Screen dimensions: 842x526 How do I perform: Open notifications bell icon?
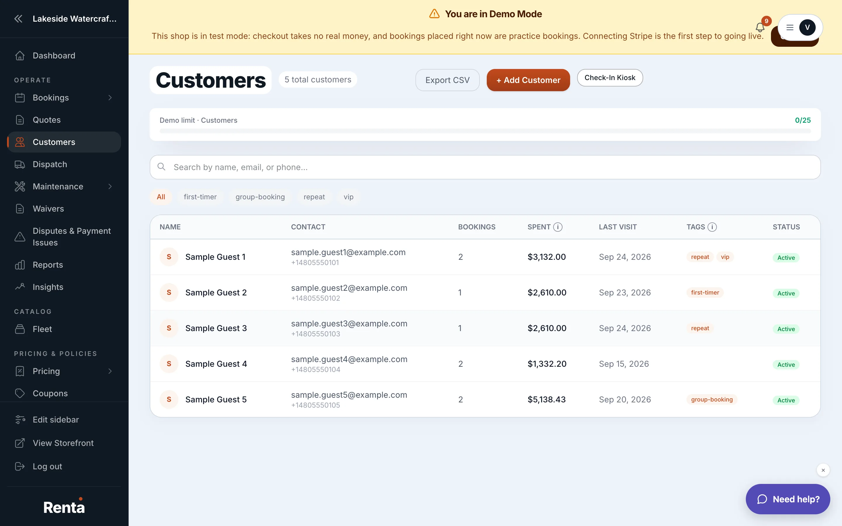pyautogui.click(x=760, y=27)
